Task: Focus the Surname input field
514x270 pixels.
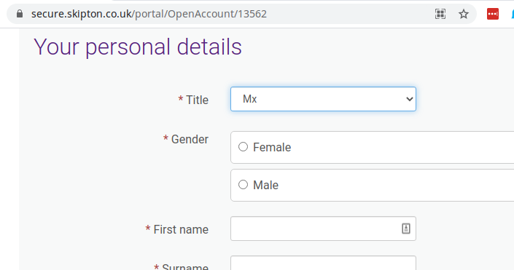Action: [323, 263]
